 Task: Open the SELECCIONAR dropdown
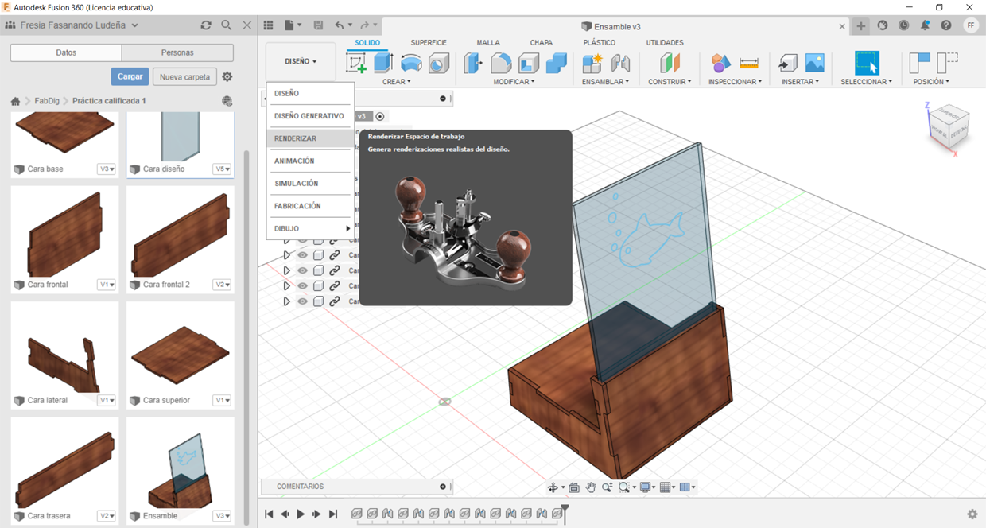click(866, 81)
